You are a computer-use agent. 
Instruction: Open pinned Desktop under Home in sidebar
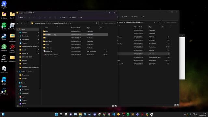(x=24, y=32)
